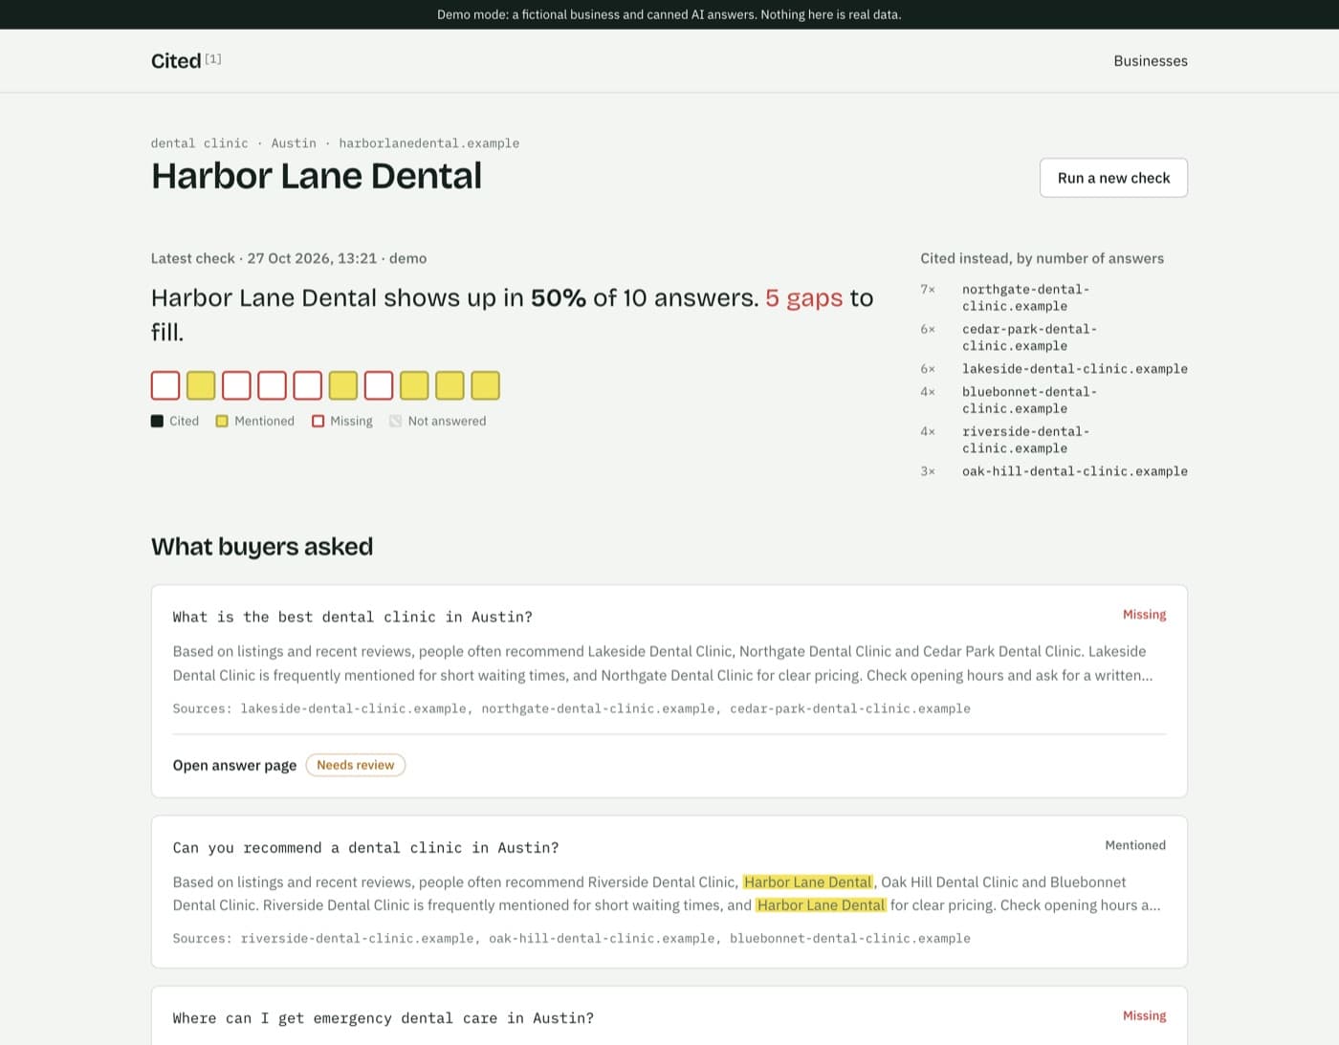This screenshot has height=1045, width=1339.
Task: Click the "Harbor Lane Dental" page heading
Action: 317,176
